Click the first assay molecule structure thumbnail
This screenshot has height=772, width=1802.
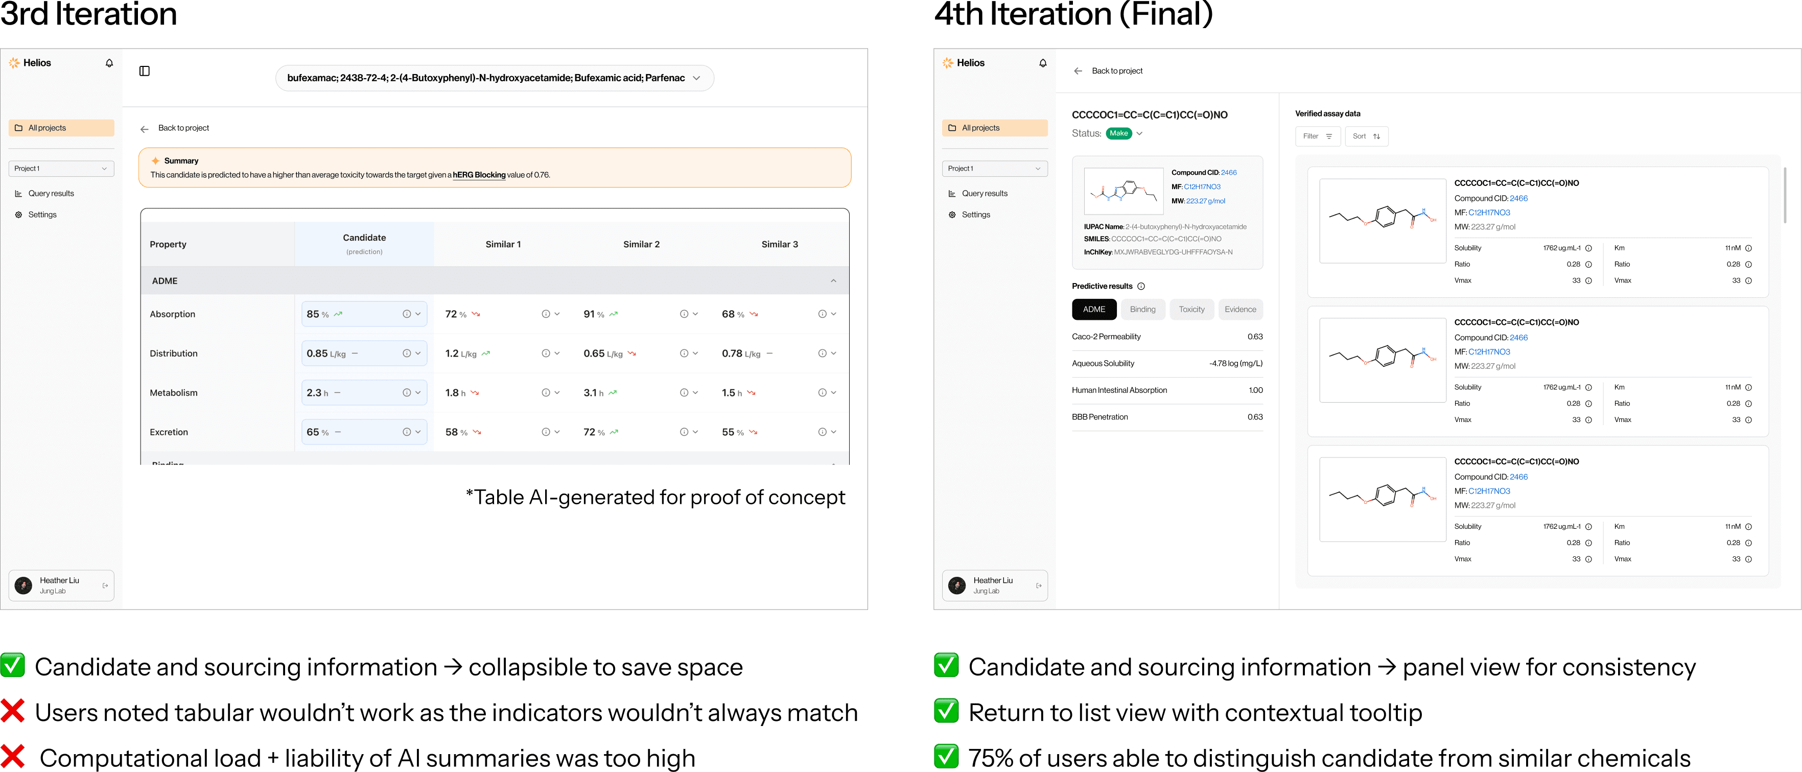tap(1382, 220)
